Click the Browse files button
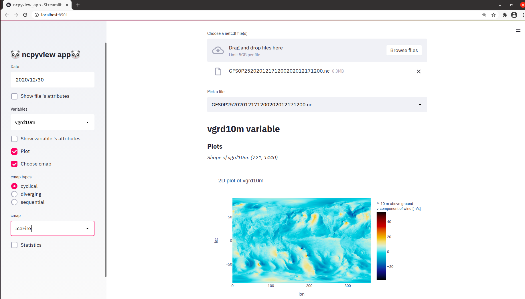 tap(404, 50)
